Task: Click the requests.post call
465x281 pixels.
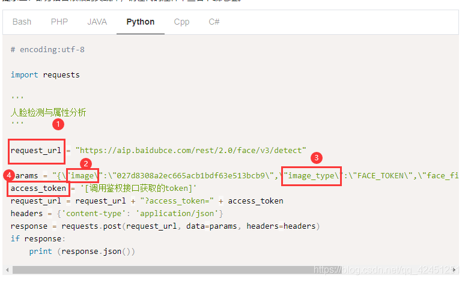Action: tap(91, 226)
